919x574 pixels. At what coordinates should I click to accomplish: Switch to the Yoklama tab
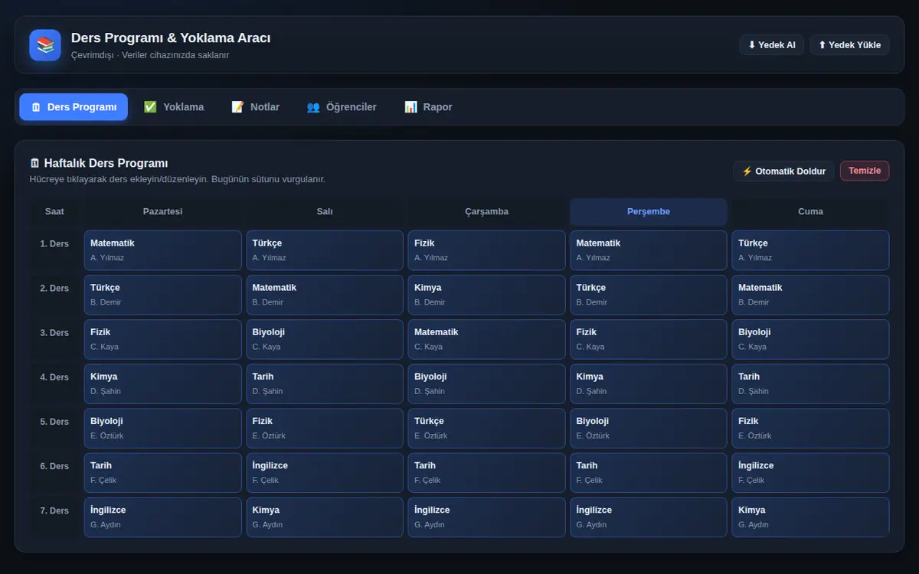pyautogui.click(x=174, y=107)
